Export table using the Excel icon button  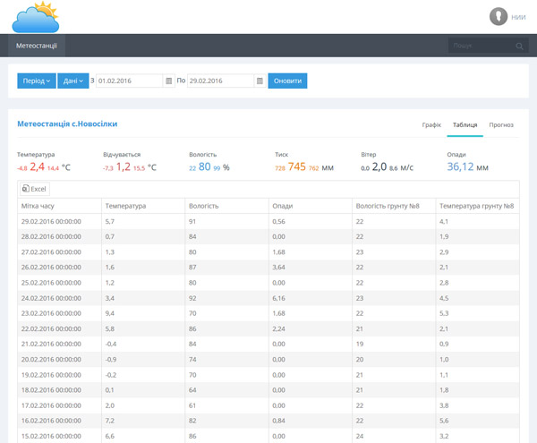click(x=35, y=189)
